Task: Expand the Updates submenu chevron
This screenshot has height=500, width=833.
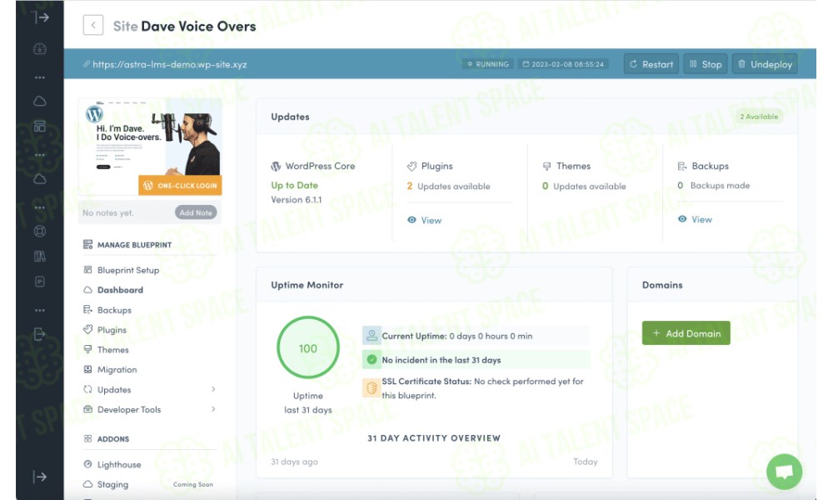Action: [x=213, y=389]
